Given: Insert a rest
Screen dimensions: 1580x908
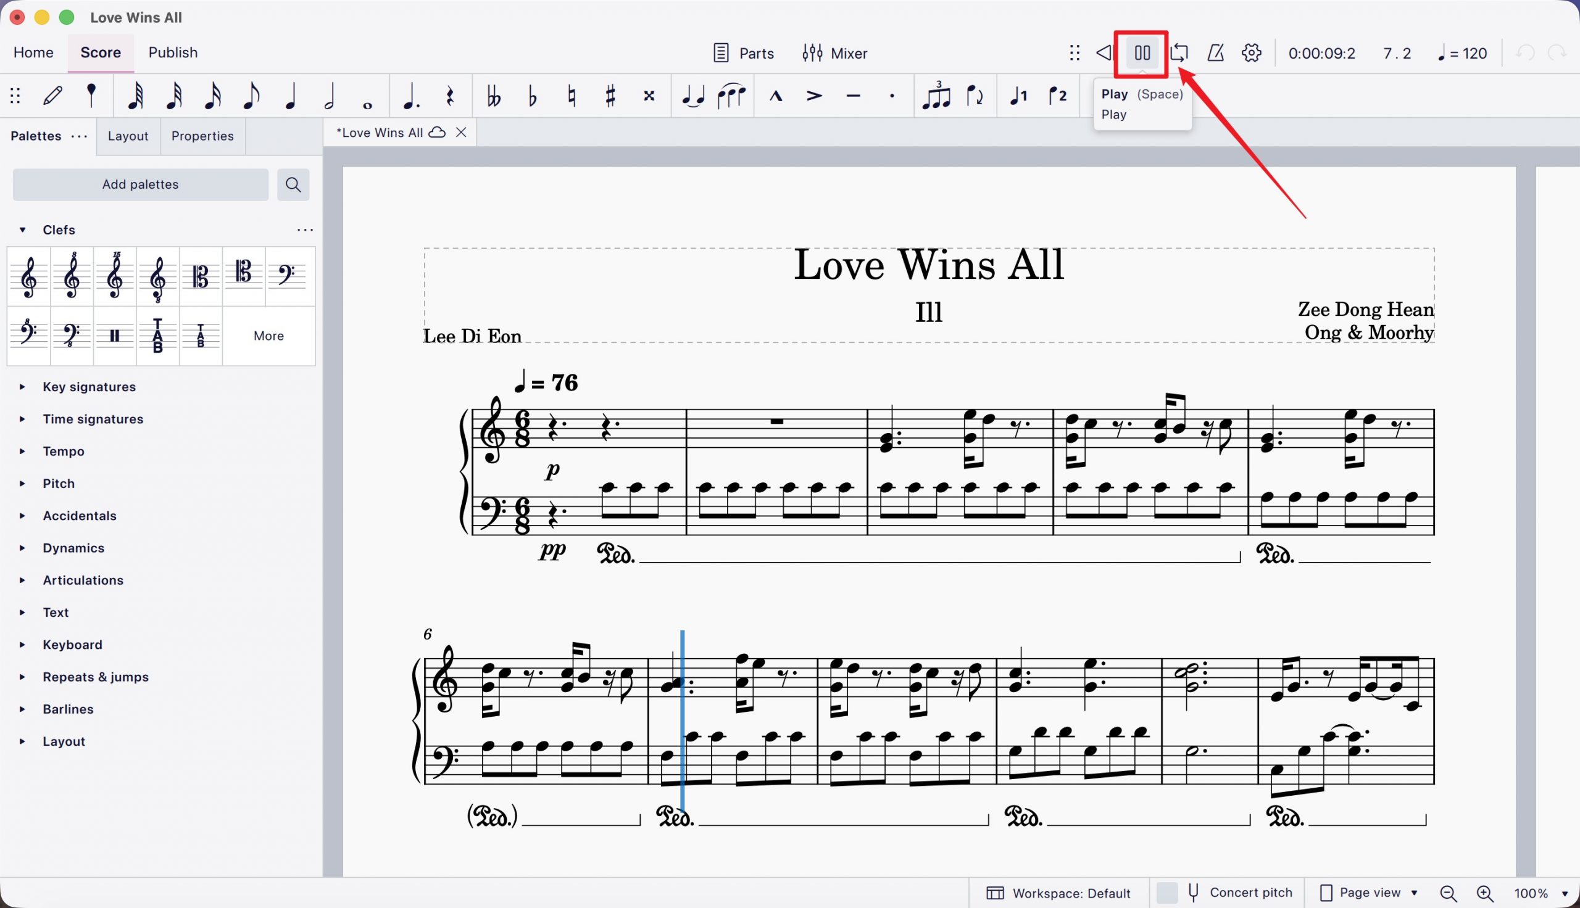Looking at the screenshot, I should pos(450,96).
